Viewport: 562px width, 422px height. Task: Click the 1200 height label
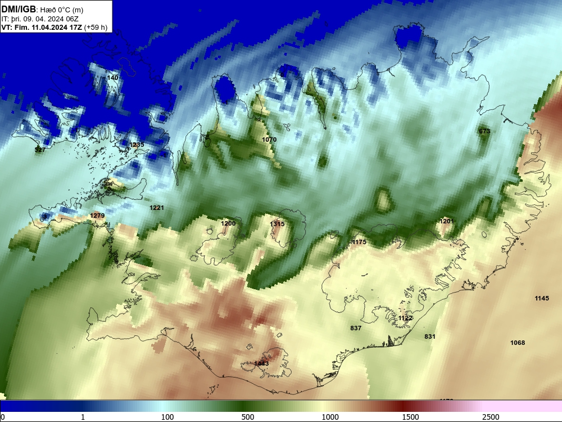pyautogui.click(x=228, y=223)
